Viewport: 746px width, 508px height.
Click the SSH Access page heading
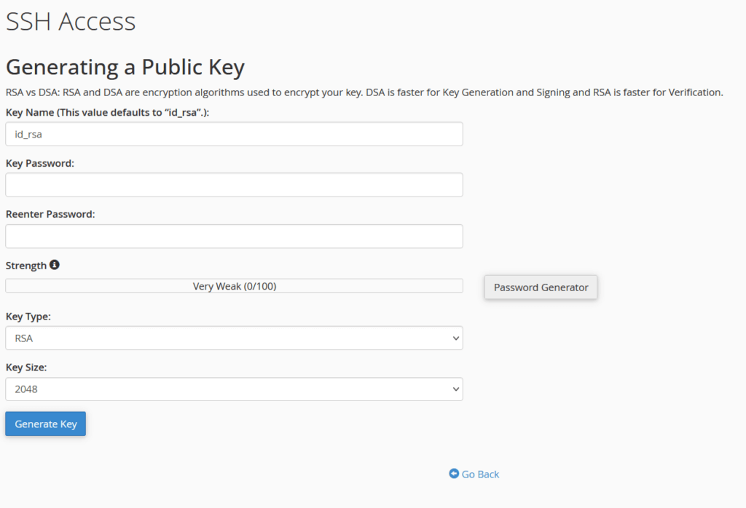pyautogui.click(x=70, y=21)
